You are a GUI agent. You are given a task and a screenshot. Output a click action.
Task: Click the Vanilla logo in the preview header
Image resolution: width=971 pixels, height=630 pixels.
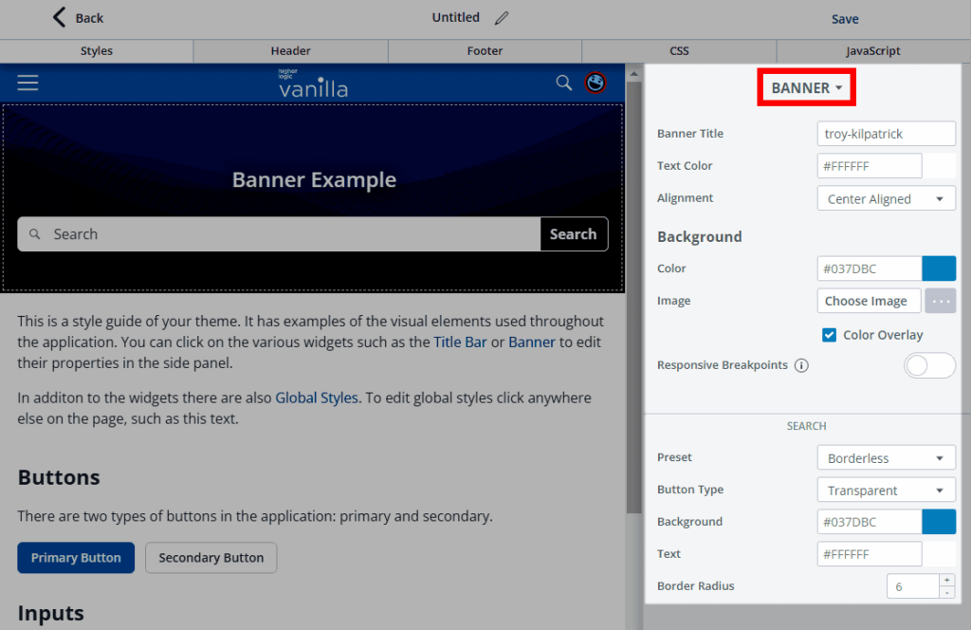[313, 84]
